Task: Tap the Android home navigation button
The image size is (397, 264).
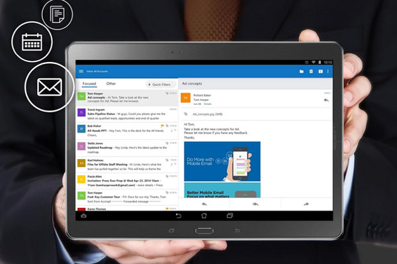Action: (x=204, y=216)
